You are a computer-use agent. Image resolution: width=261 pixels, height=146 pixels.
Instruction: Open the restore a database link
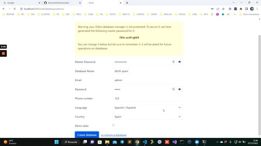point(114,135)
